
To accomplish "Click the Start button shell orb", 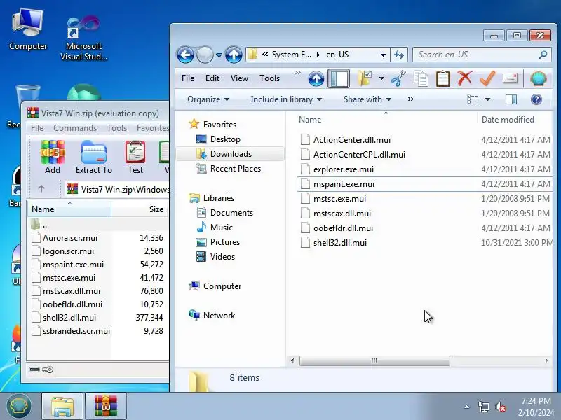I will (x=19, y=406).
